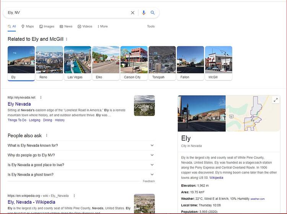Open the Lodging sitelink
Image resolution: width=287 pixels, height=214 pixels.
click(34, 120)
